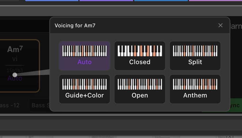Click the 15b7b3 degrees text
This screenshot has height=138, width=242.
click(15, 70)
